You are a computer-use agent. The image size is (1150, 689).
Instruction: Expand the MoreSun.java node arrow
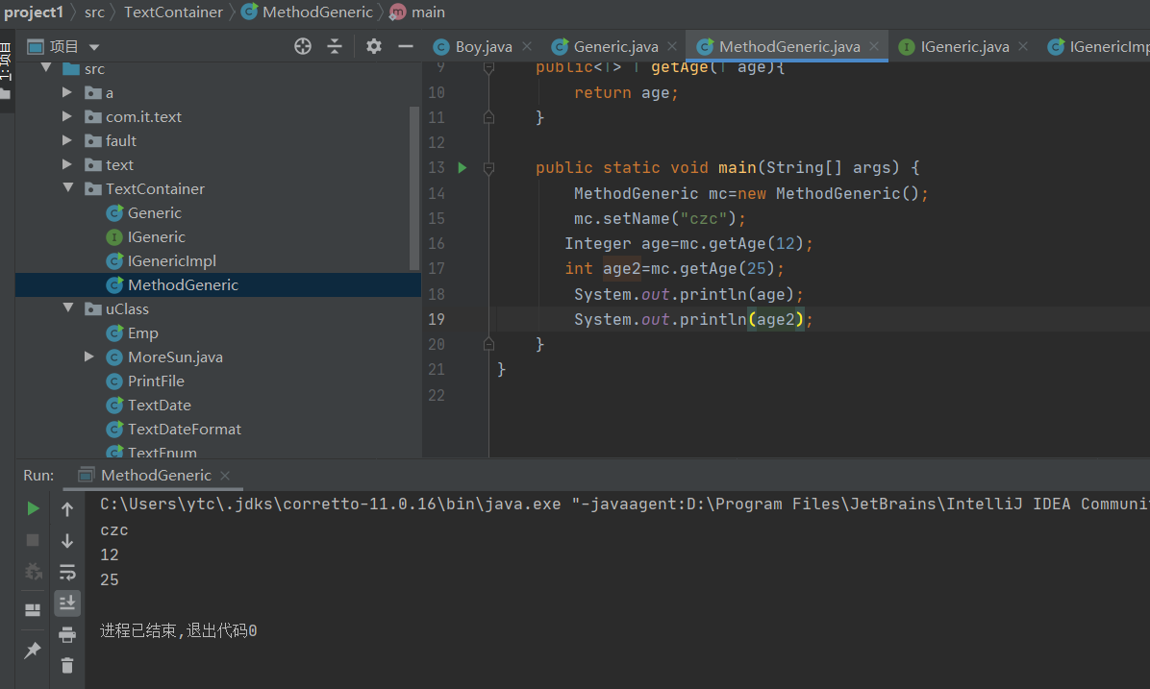point(89,357)
